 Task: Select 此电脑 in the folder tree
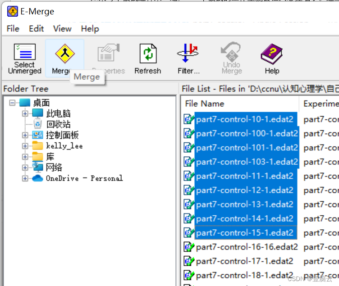58,113
